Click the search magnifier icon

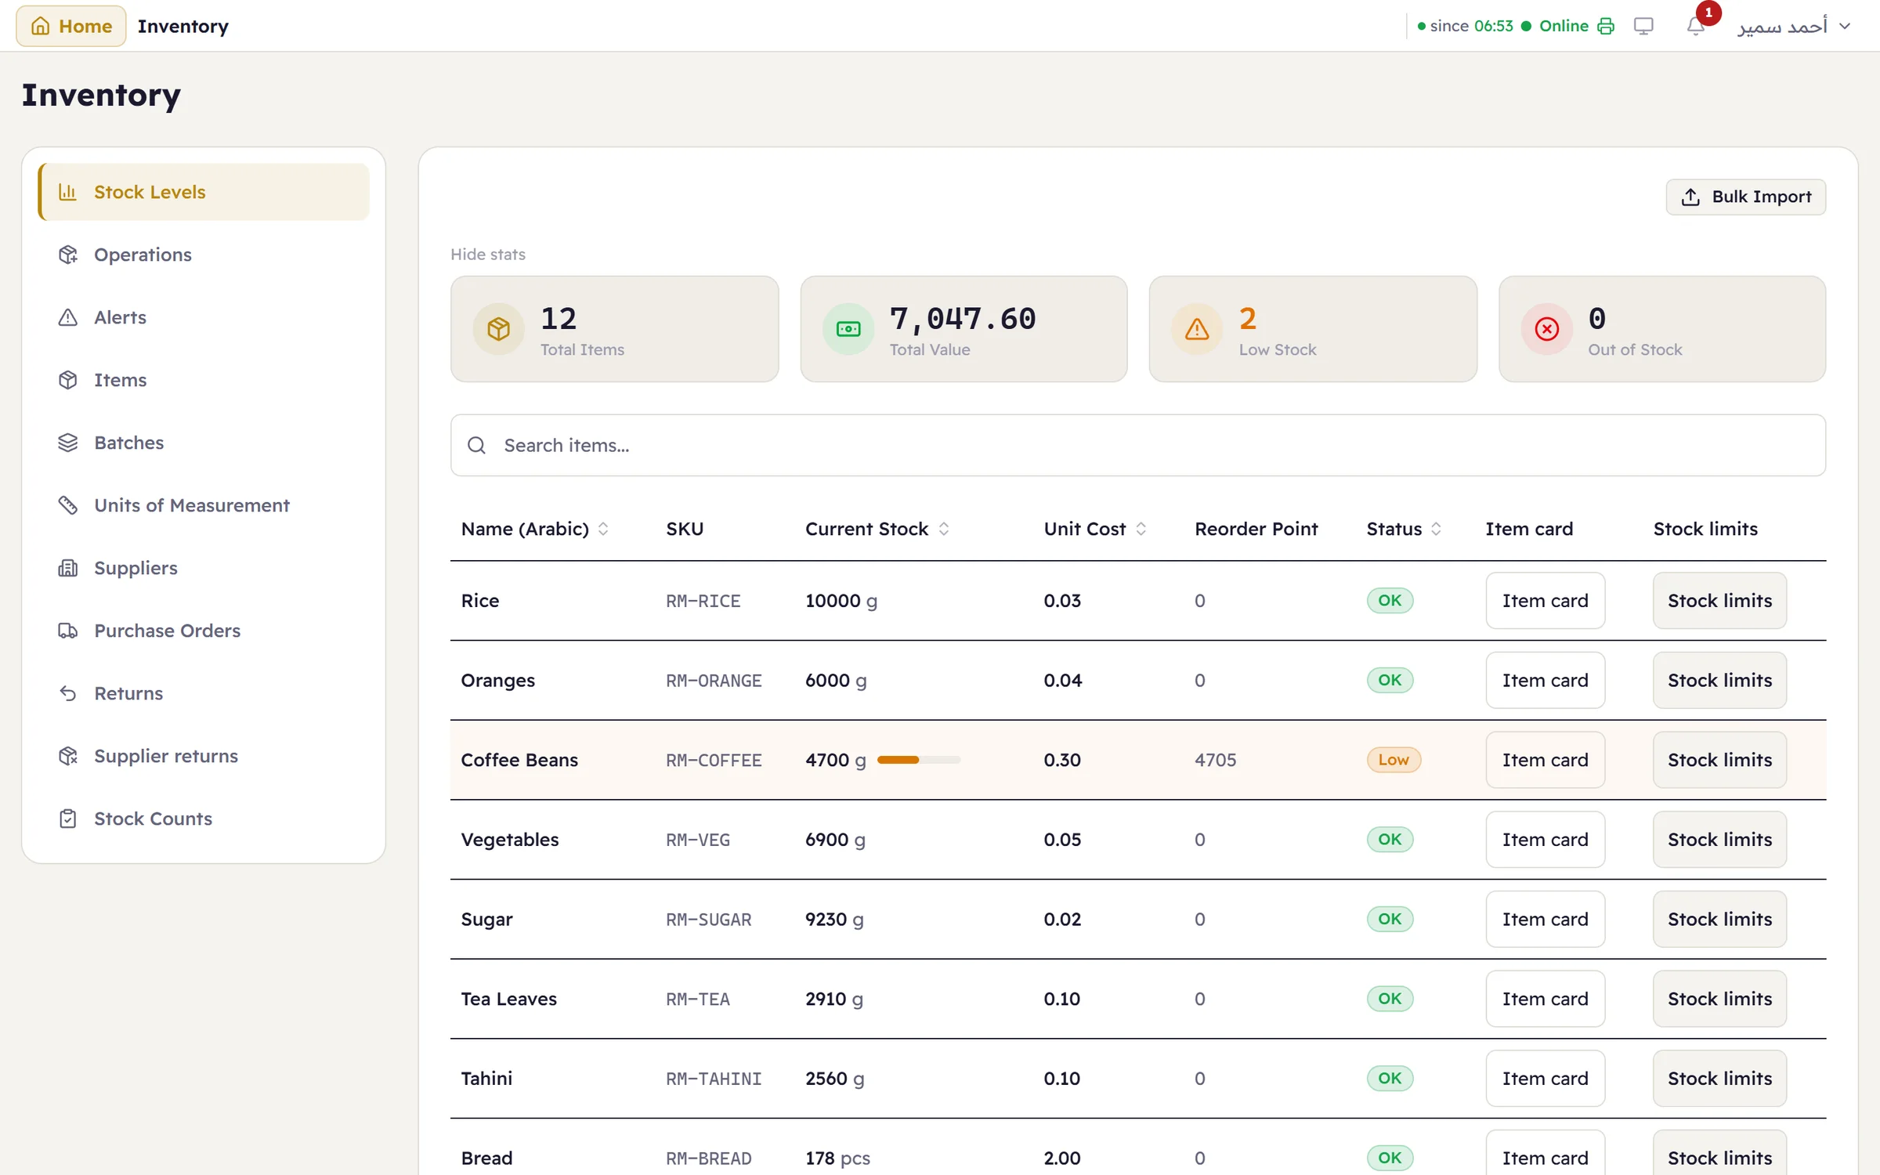pos(476,445)
